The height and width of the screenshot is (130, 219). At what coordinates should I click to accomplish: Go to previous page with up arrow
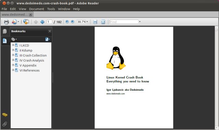click(x=36, y=22)
